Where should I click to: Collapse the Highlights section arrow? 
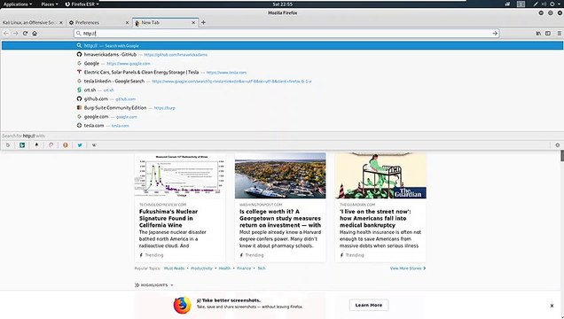pyautogui.click(x=172, y=285)
